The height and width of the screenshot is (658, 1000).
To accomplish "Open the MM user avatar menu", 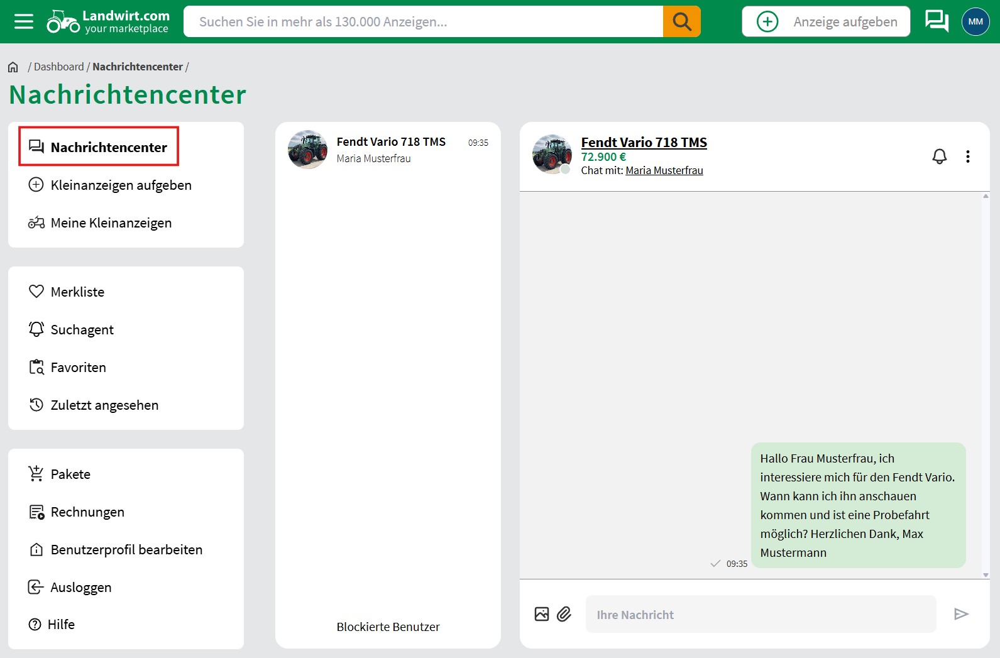I will tap(975, 22).
